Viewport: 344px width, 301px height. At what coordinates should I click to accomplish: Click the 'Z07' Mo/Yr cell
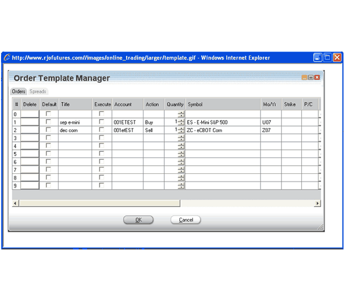tap(271, 130)
